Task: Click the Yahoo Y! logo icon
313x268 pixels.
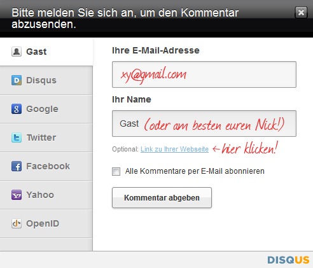Action: [x=17, y=195]
